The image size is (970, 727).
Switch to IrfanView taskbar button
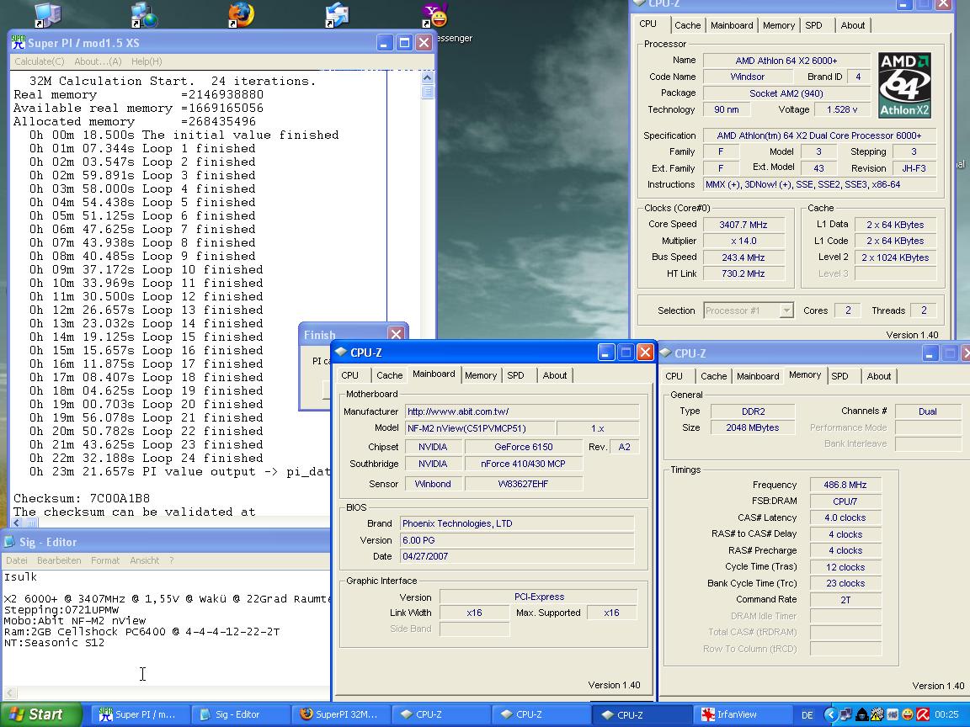tap(741, 714)
